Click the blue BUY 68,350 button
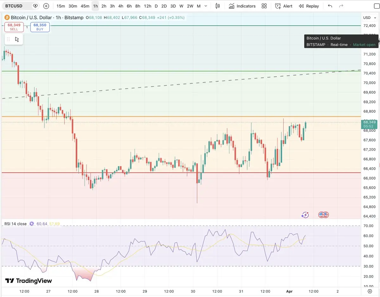The width and height of the screenshot is (380, 297). click(40, 27)
